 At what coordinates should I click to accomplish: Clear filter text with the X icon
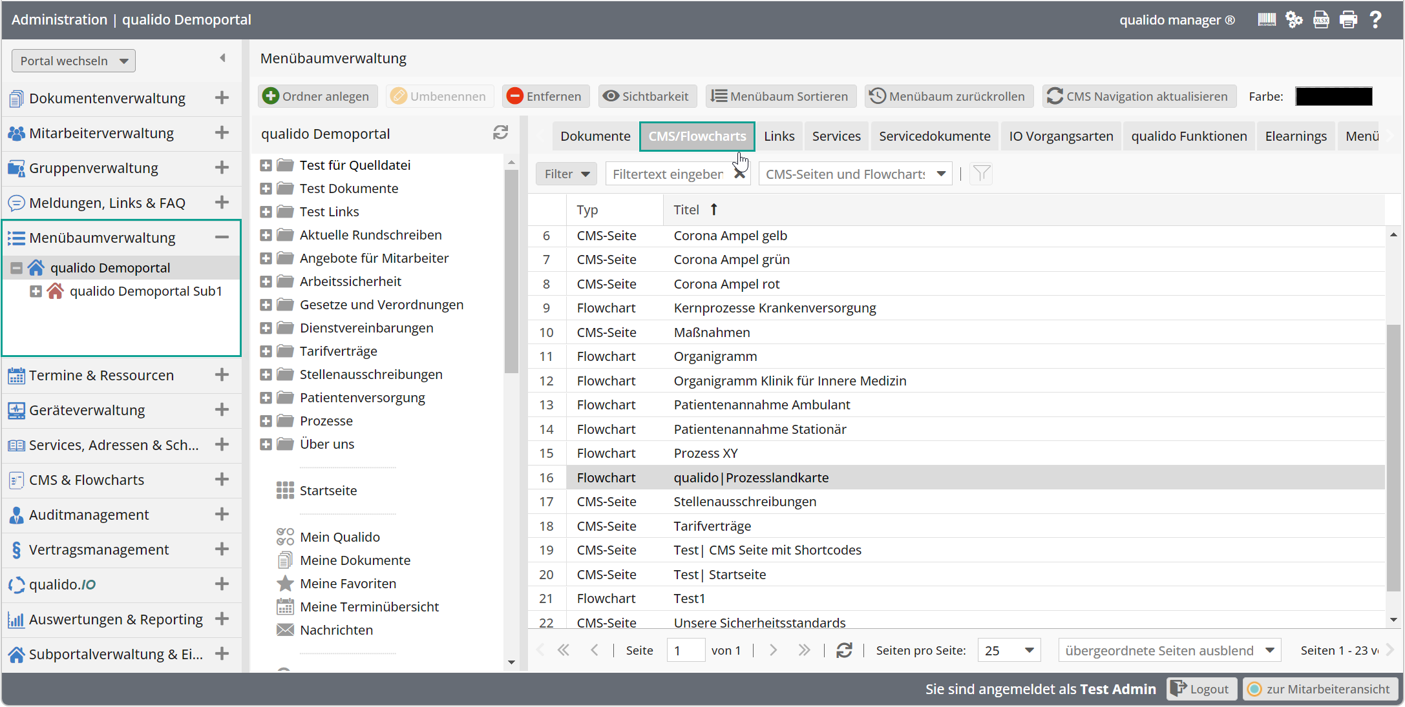click(x=739, y=174)
